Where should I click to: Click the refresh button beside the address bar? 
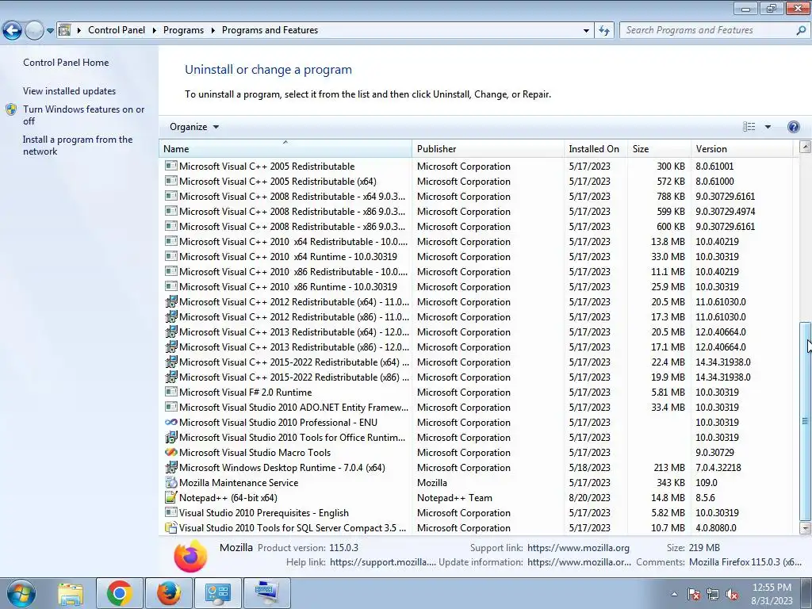pyautogui.click(x=603, y=31)
